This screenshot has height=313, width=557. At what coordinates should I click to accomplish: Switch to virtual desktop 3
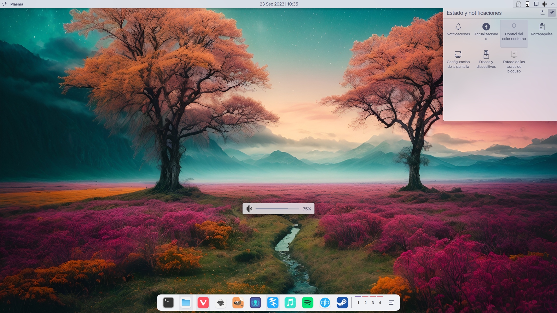pos(373,303)
